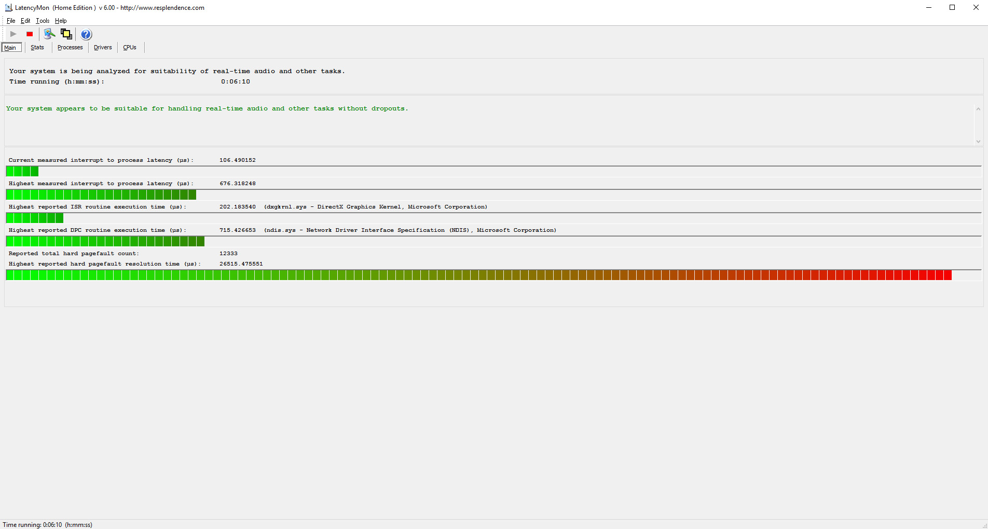988x529 pixels.
Task: Click the ISR value 202.183540
Action: [237, 207]
